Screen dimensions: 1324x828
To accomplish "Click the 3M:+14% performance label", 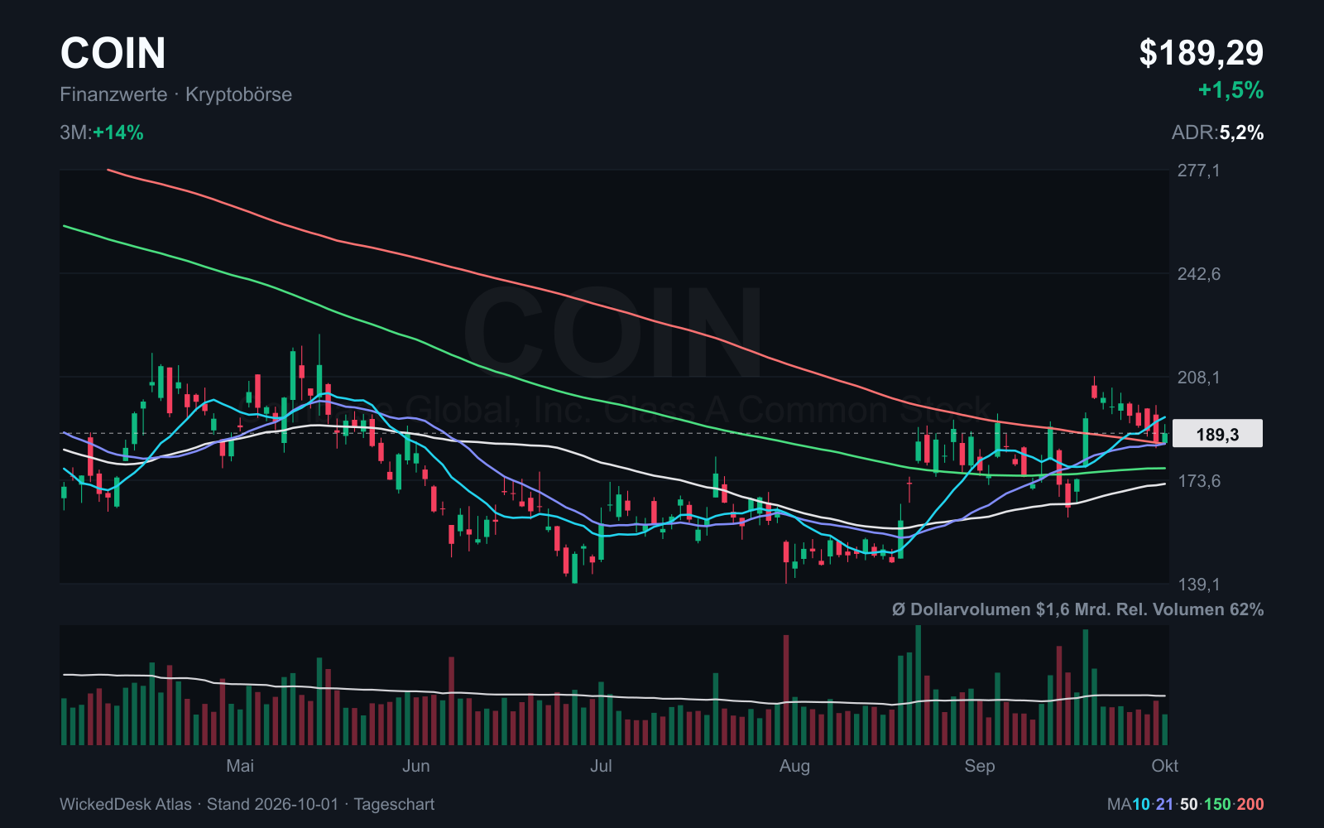I will pos(102,132).
